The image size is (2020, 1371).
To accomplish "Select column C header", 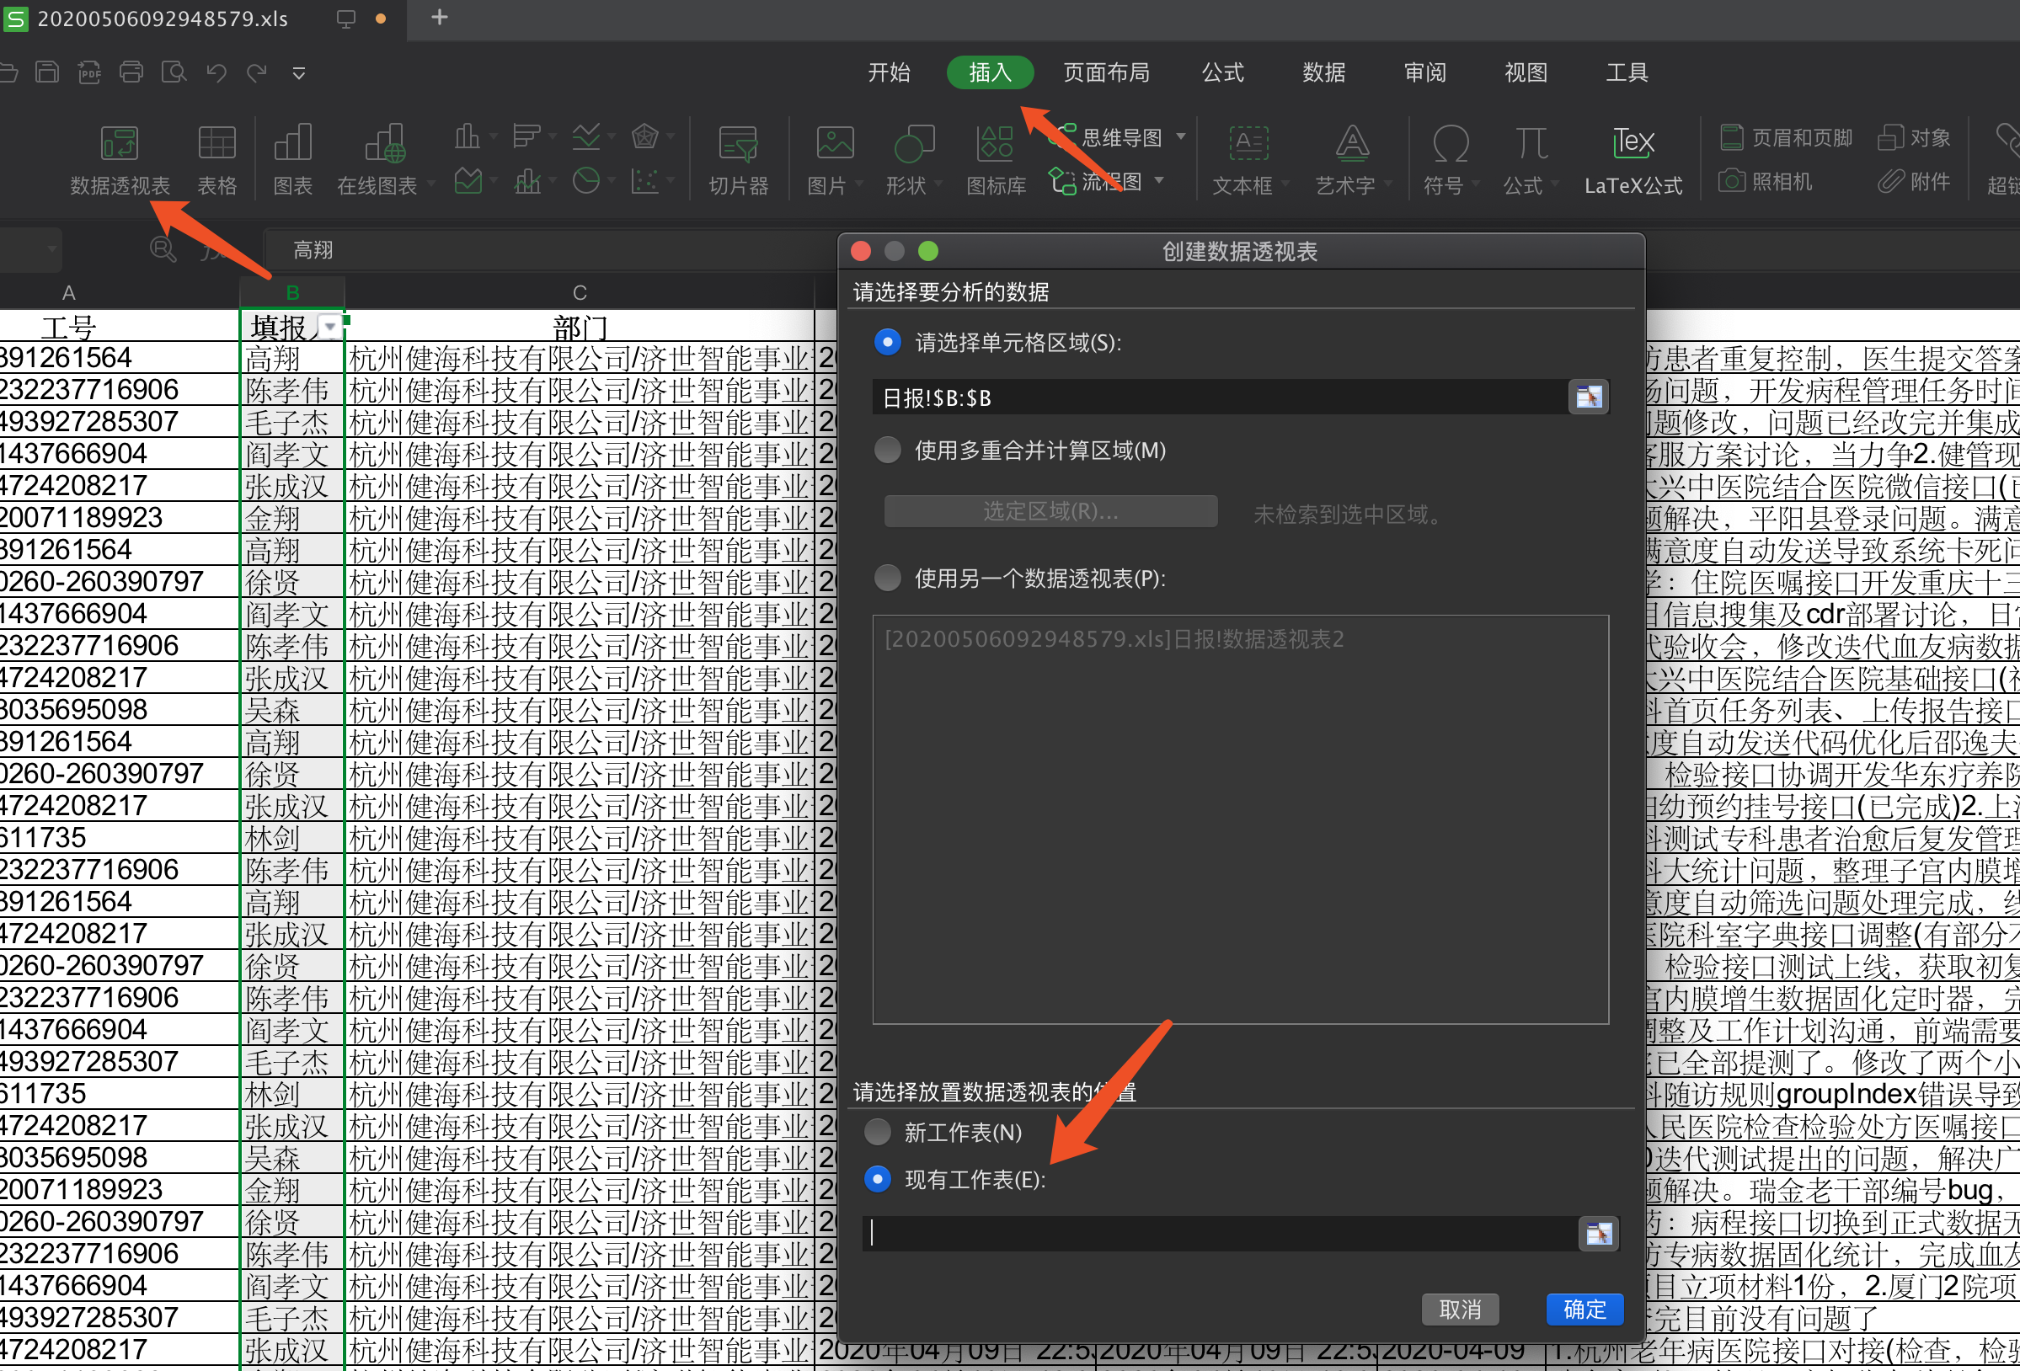I will coord(580,293).
